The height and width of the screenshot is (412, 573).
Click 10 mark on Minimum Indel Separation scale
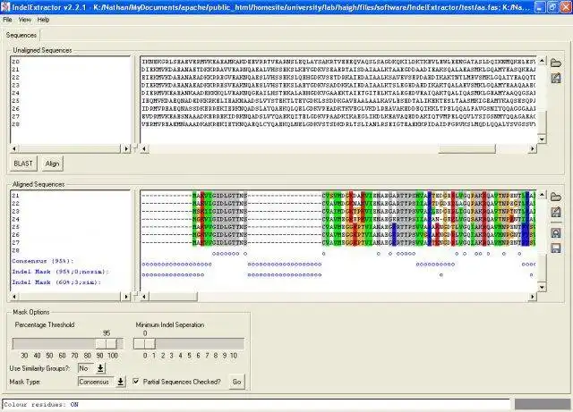(234, 356)
